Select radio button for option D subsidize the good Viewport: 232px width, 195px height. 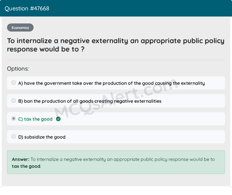tap(14, 137)
